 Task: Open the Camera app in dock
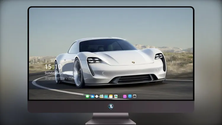(134, 96)
